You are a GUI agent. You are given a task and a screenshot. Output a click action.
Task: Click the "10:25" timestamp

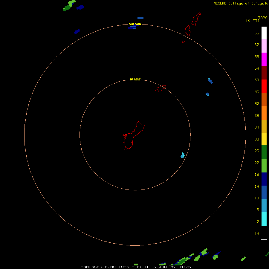[x=185, y=267]
